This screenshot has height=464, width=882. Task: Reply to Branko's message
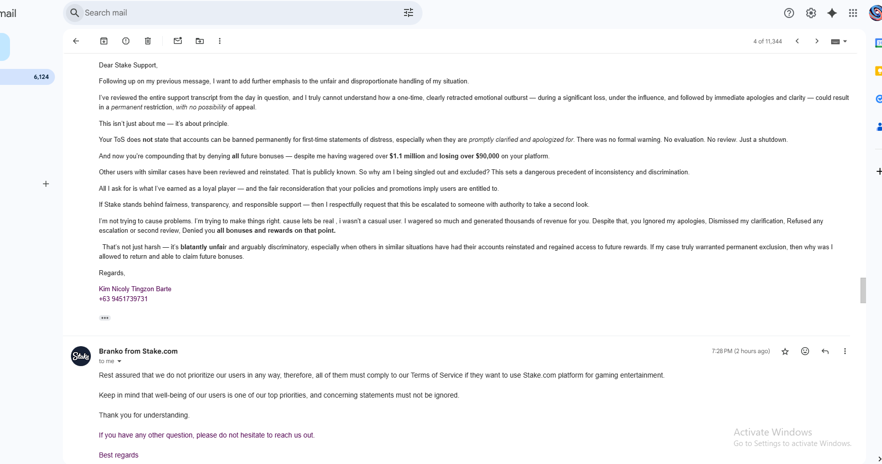[825, 351]
